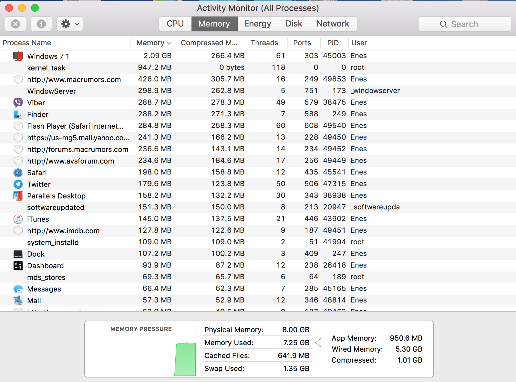Sort by the PID column header
Image resolution: width=516 pixels, height=382 pixels.
pyautogui.click(x=334, y=43)
